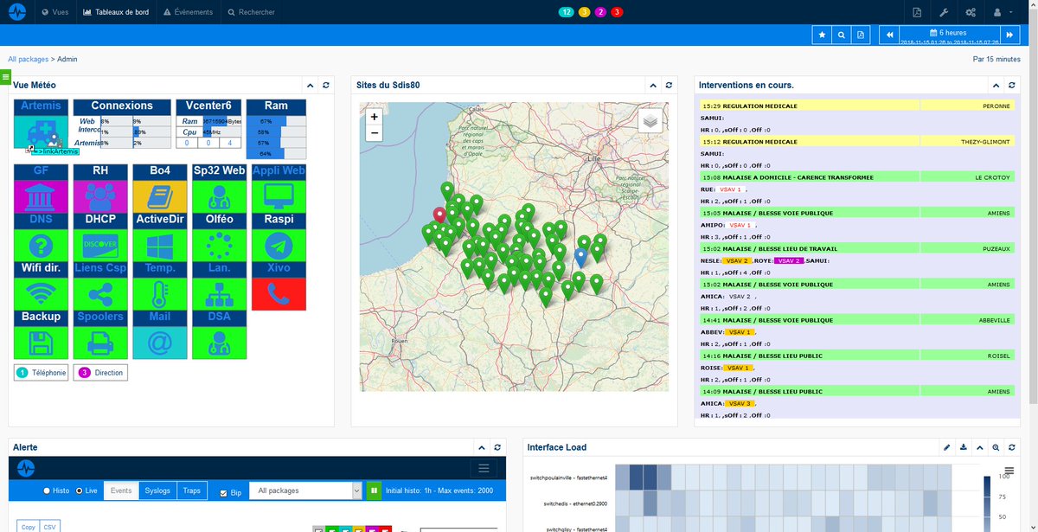Open the wrench tools icon in top bar
The width and height of the screenshot is (1038, 532).
[x=944, y=12]
